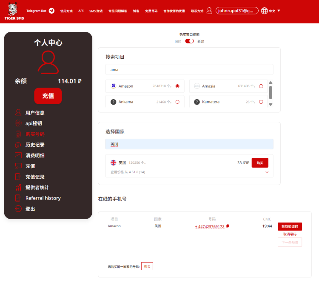Image resolution: width=319 pixels, height=294 pixels.
Task: Click the Amasia service logo
Action: click(197, 86)
